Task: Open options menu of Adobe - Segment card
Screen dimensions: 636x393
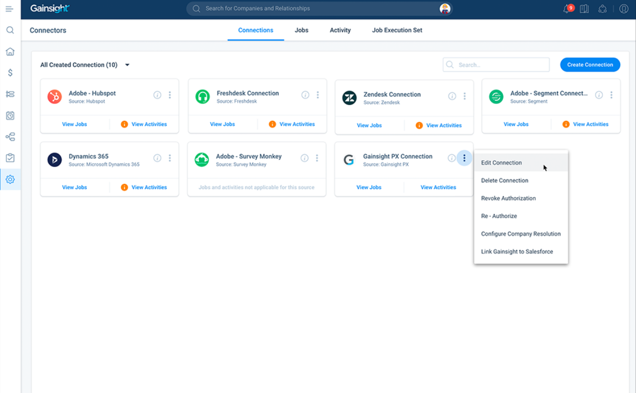Action: [x=611, y=95]
